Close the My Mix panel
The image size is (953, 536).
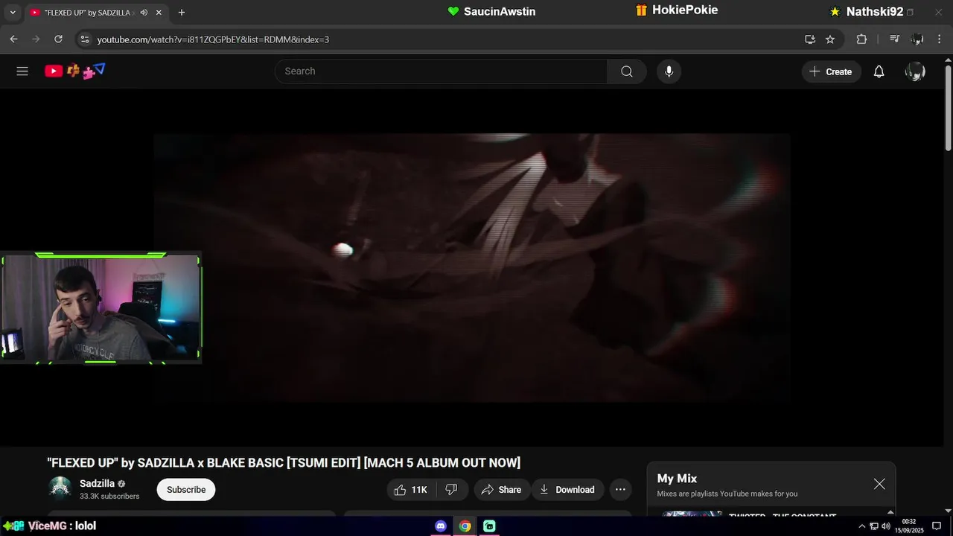click(879, 484)
